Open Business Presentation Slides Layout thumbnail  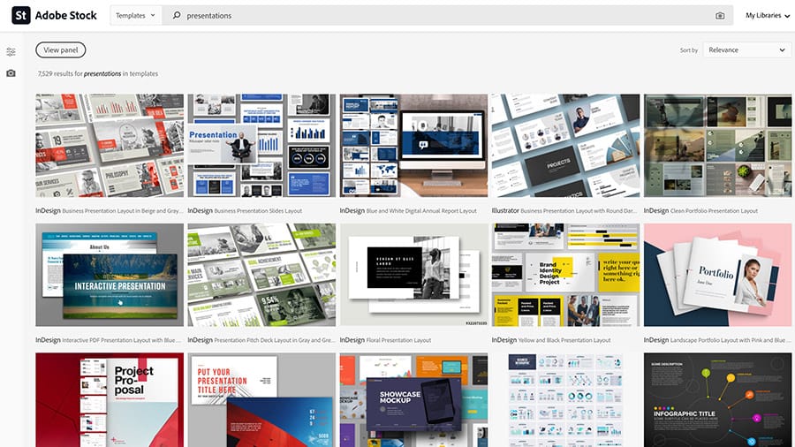click(x=261, y=146)
